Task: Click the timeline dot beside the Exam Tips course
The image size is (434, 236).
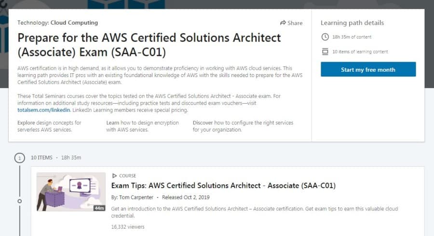Action: click(x=19, y=201)
